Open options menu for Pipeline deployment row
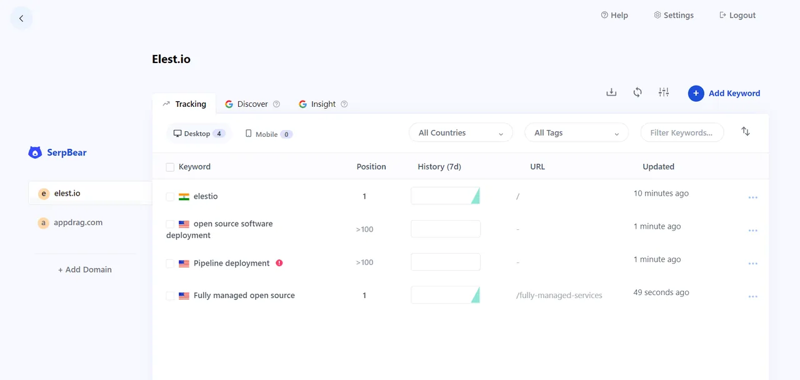This screenshot has width=800, height=380. pos(753,264)
